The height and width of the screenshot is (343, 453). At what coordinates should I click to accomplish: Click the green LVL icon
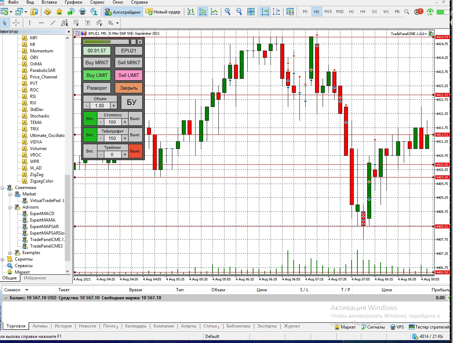(x=430, y=12)
